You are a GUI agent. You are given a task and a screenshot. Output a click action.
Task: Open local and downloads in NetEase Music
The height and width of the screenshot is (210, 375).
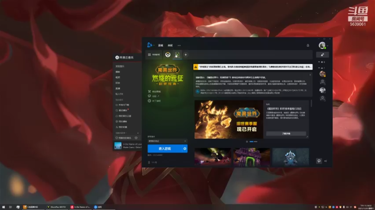(122, 105)
